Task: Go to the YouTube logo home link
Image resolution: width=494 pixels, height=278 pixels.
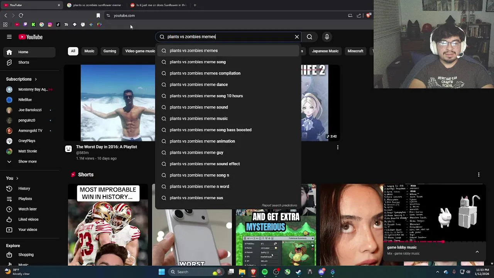Action: click(30, 37)
